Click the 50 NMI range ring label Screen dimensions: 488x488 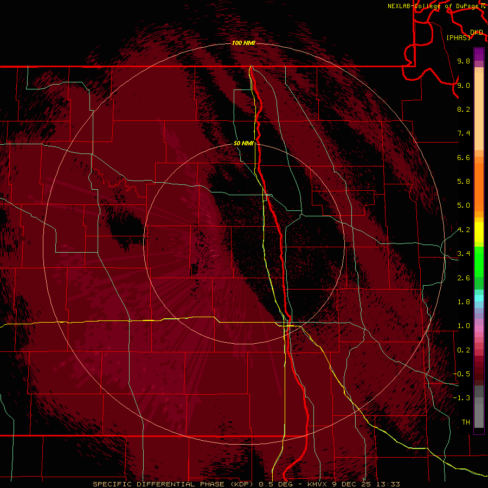point(243,143)
